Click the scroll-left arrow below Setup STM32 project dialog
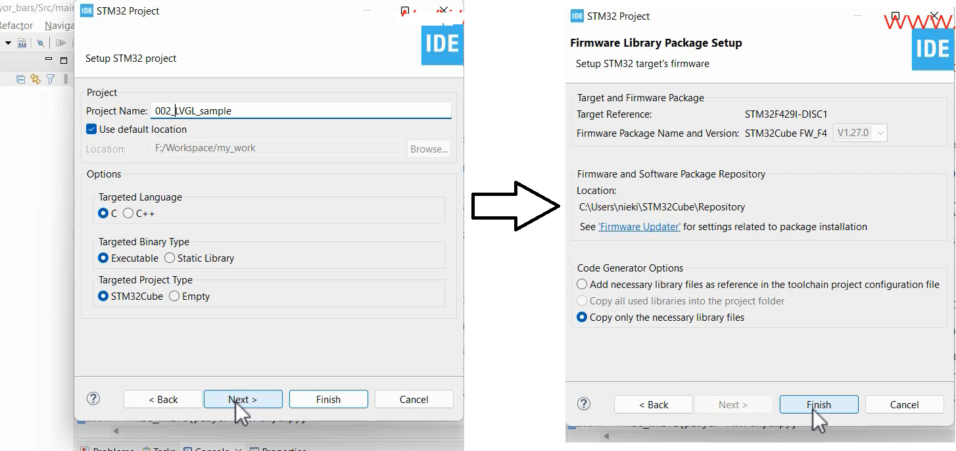Viewport: 956px width, 451px height. pyautogui.click(x=116, y=431)
